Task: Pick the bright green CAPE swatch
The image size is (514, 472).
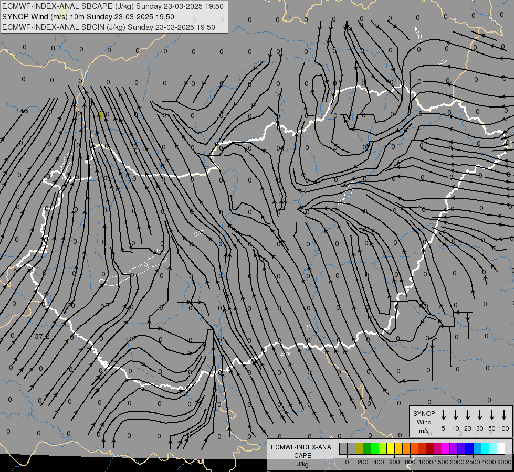Action: 375,449
